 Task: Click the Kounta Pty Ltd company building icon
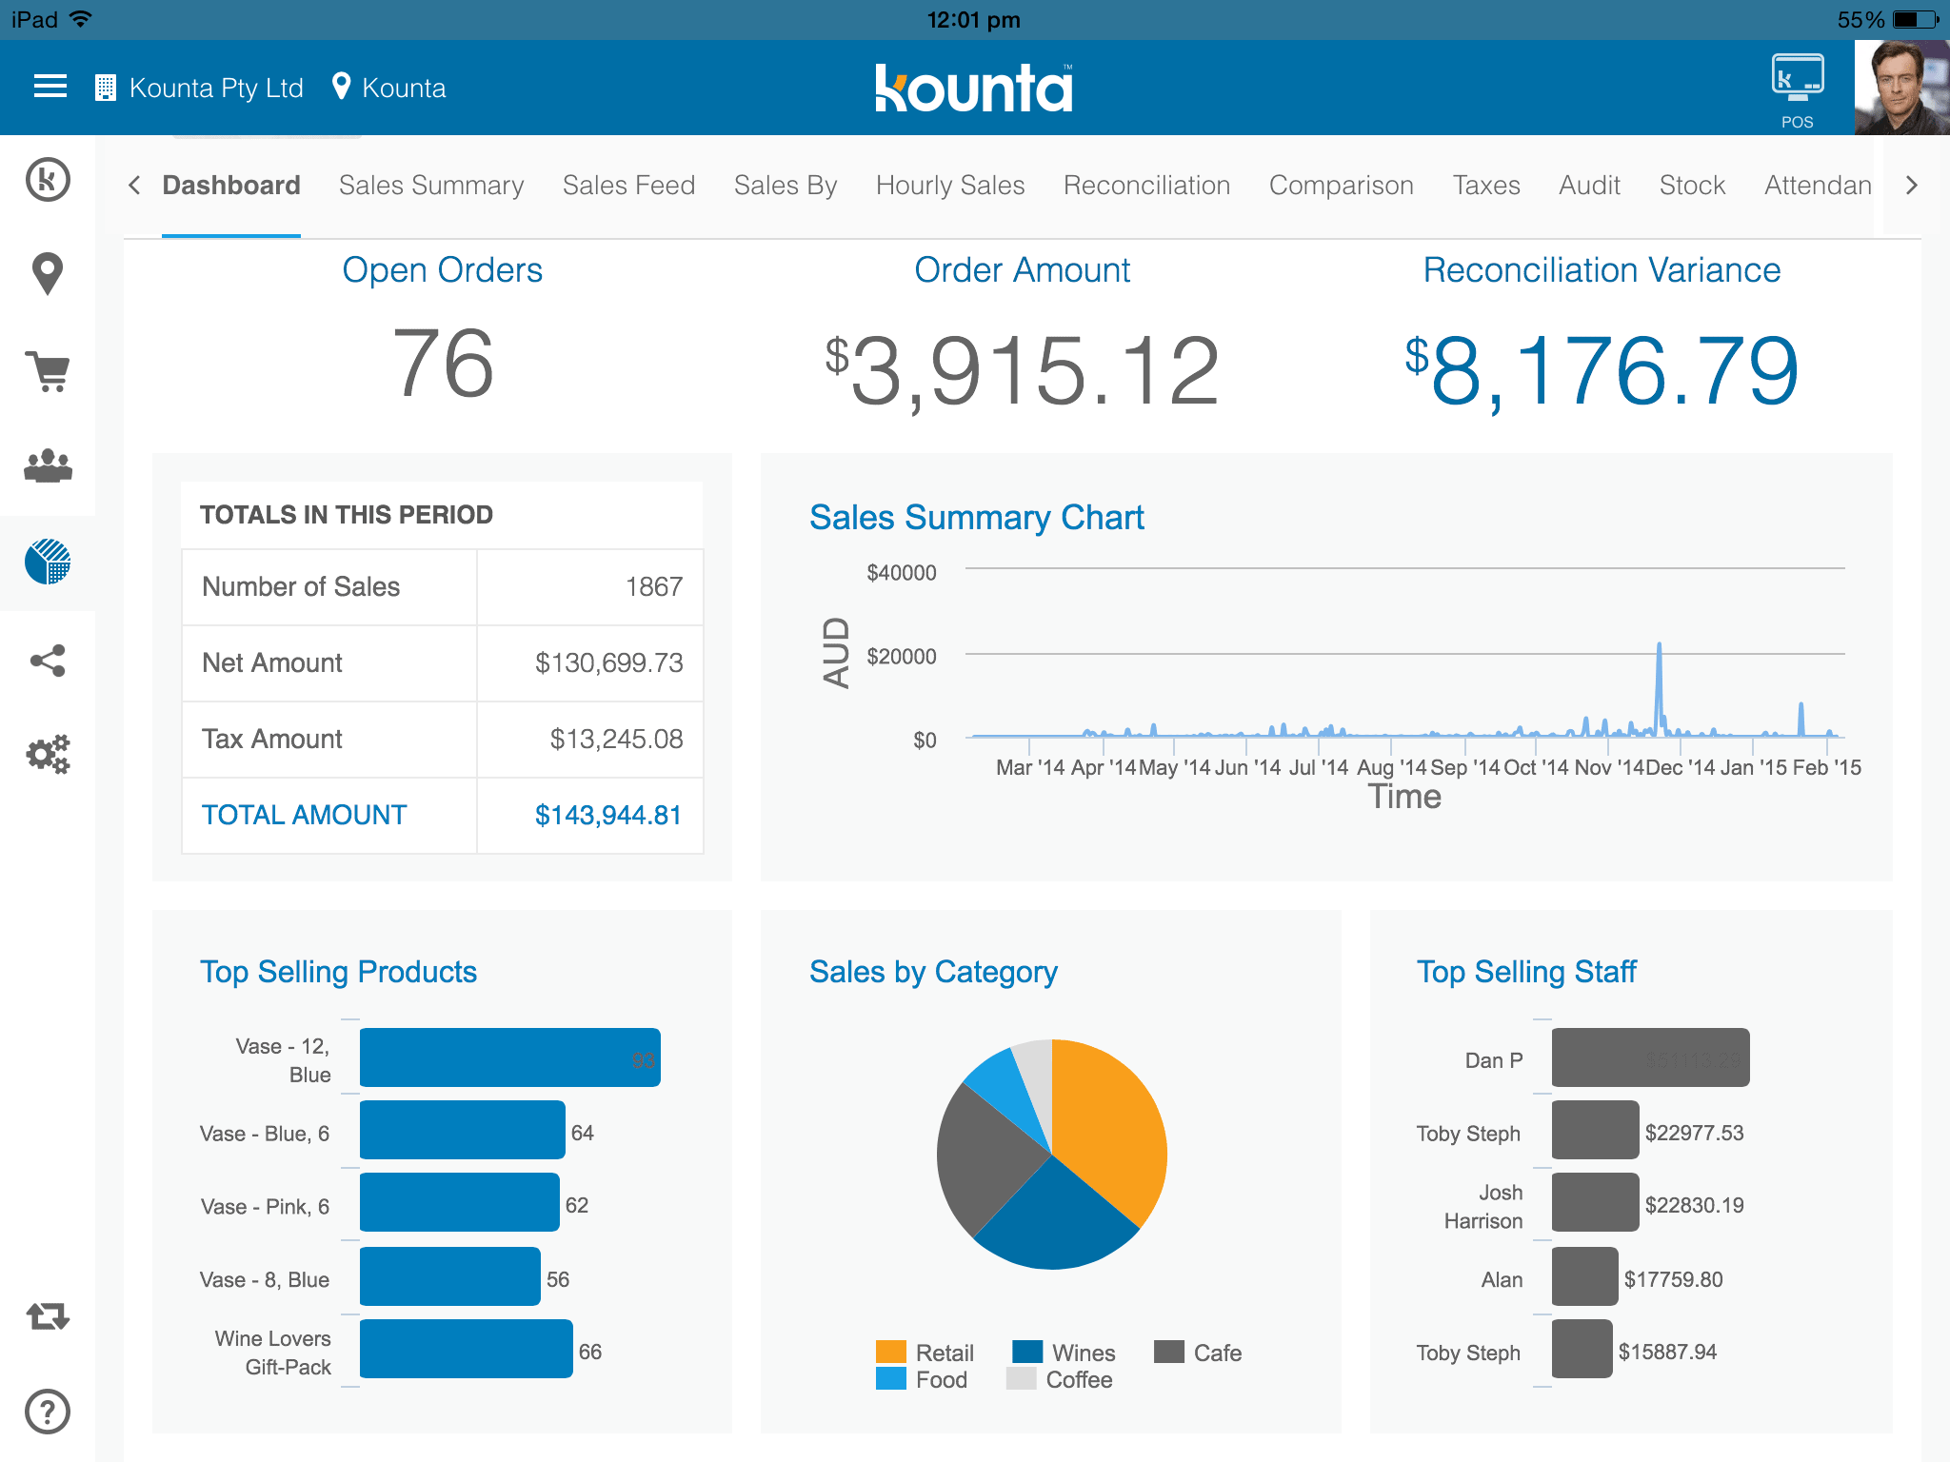pyautogui.click(x=105, y=88)
